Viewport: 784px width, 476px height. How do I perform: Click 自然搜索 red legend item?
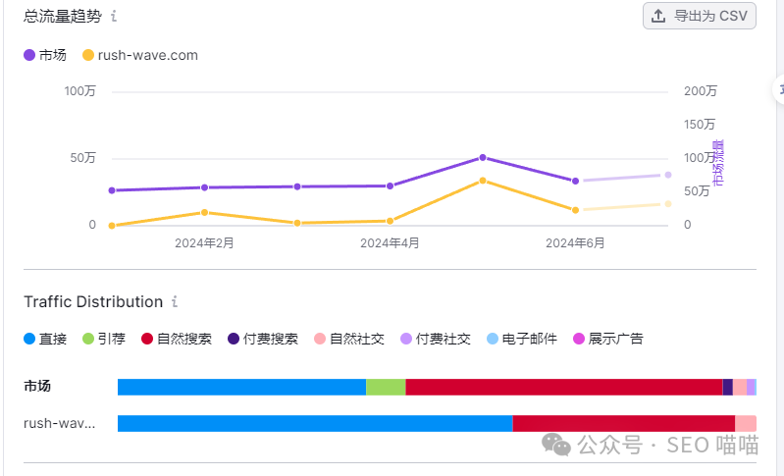[x=176, y=339]
